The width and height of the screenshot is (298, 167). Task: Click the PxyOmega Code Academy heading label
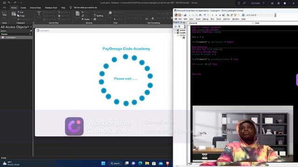pyautogui.click(x=126, y=49)
